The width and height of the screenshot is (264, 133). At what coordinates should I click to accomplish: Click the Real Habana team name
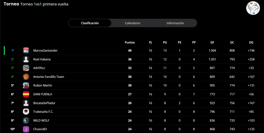coord(42,59)
